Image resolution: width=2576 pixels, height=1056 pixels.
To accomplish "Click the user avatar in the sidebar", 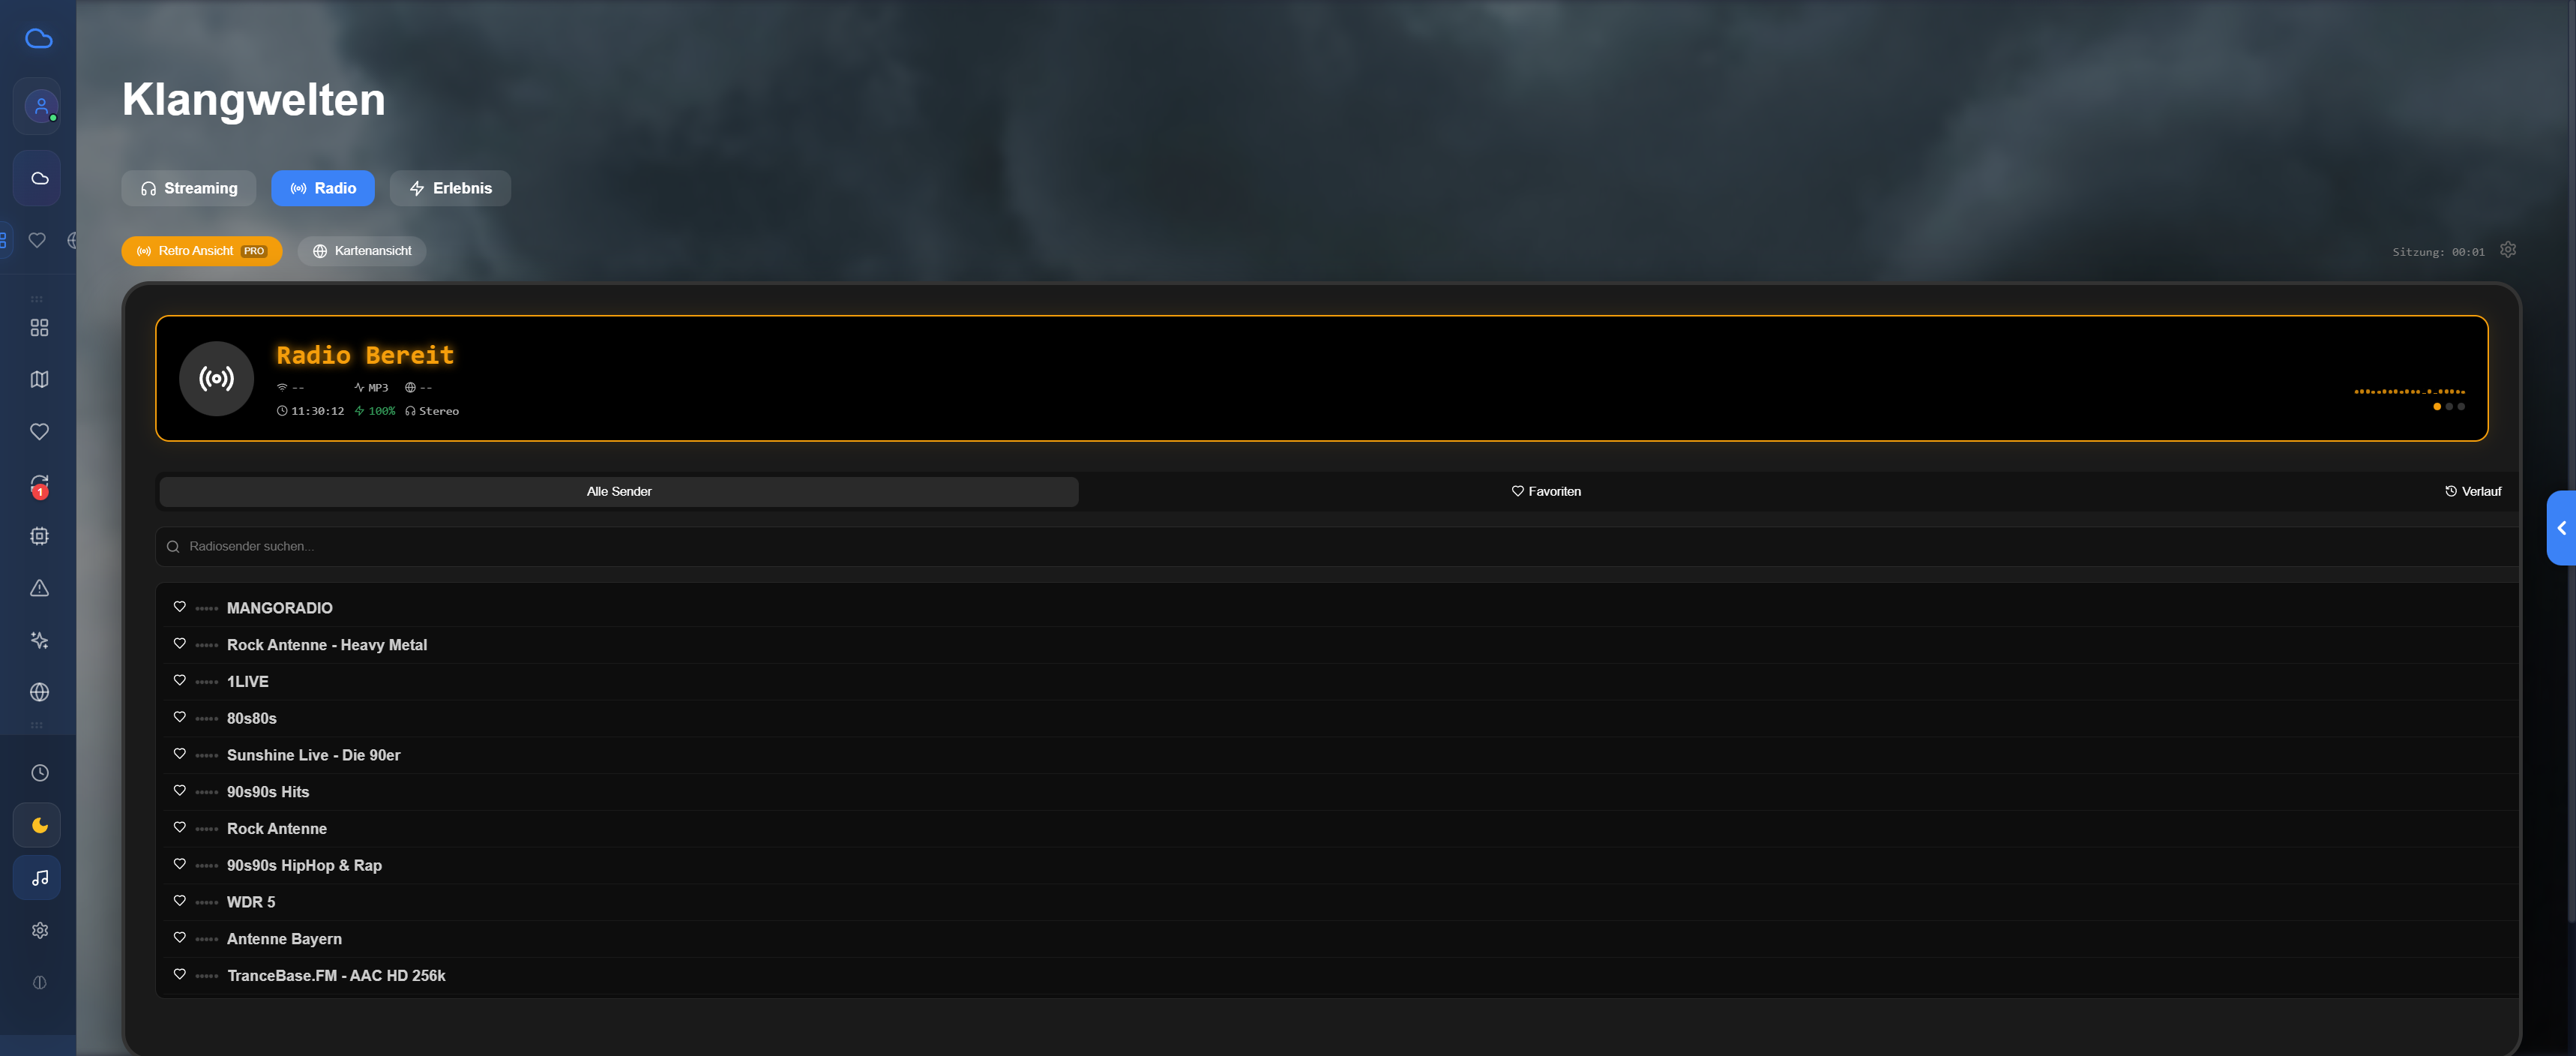I will pyautogui.click(x=38, y=106).
